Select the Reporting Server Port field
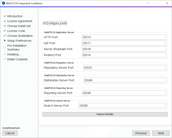Image resolution: width=172 pixels, height=138 pixels. pyautogui.click(x=124, y=93)
